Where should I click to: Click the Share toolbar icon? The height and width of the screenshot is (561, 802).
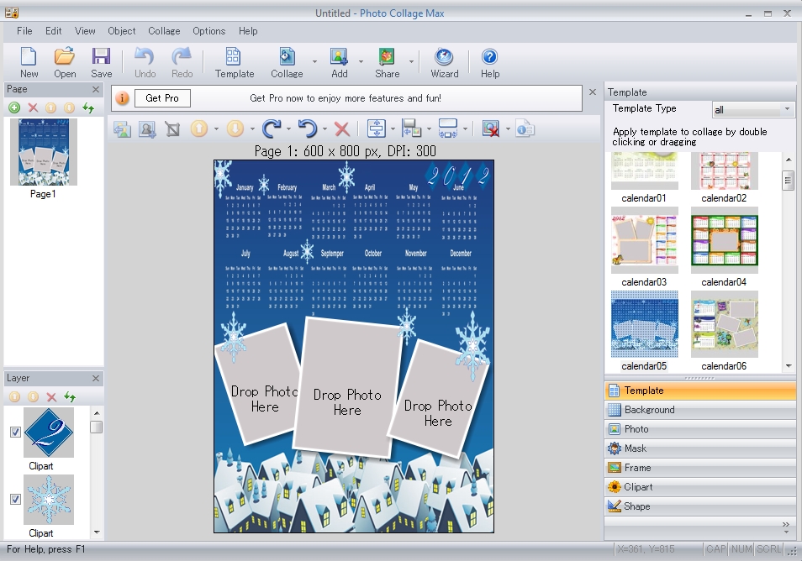pyautogui.click(x=386, y=60)
